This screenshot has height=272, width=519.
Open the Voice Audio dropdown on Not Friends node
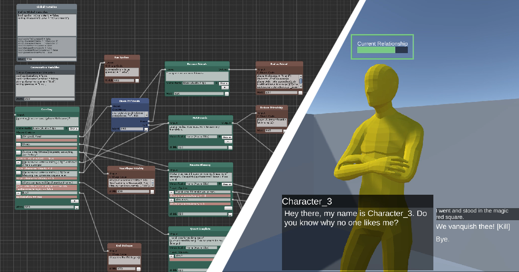pyautogui.click(x=202, y=137)
